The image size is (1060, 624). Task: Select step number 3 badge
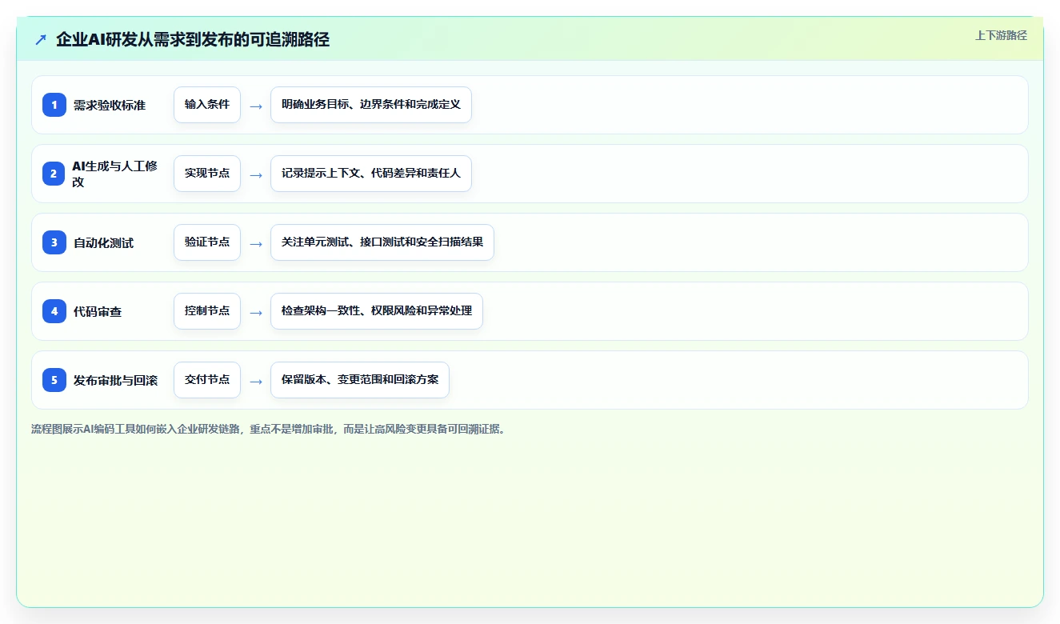pyautogui.click(x=54, y=242)
